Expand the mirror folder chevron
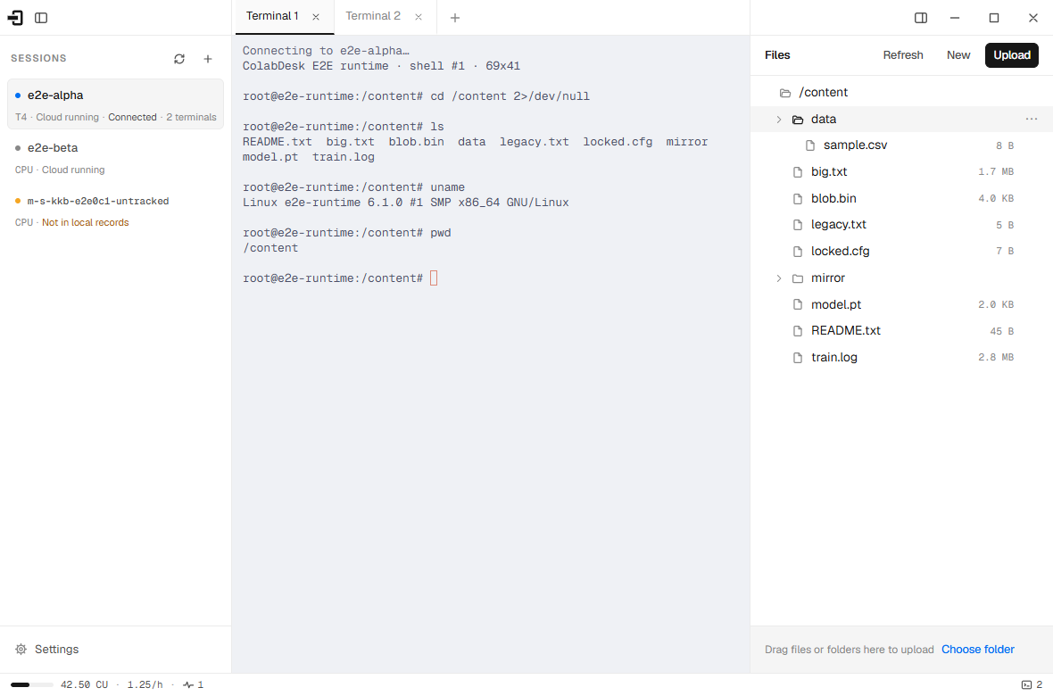The image size is (1053, 696). click(779, 278)
